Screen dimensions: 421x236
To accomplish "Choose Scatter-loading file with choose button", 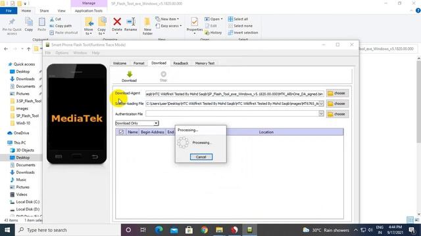I will click(337, 104).
